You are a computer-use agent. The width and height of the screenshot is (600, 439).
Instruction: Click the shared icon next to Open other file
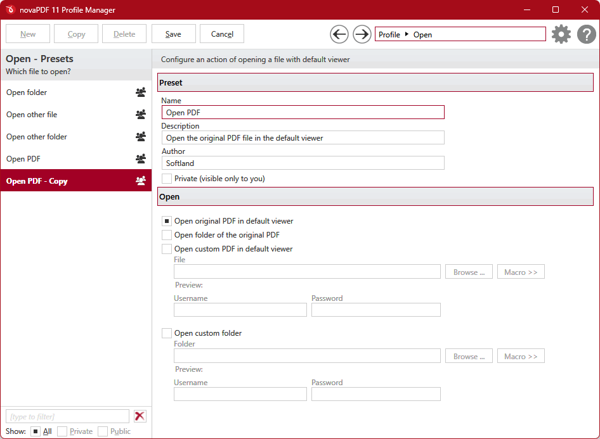click(140, 115)
